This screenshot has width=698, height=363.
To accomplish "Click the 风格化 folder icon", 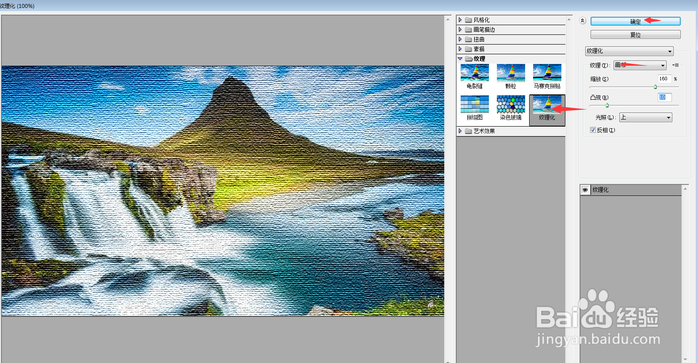I will (468, 20).
